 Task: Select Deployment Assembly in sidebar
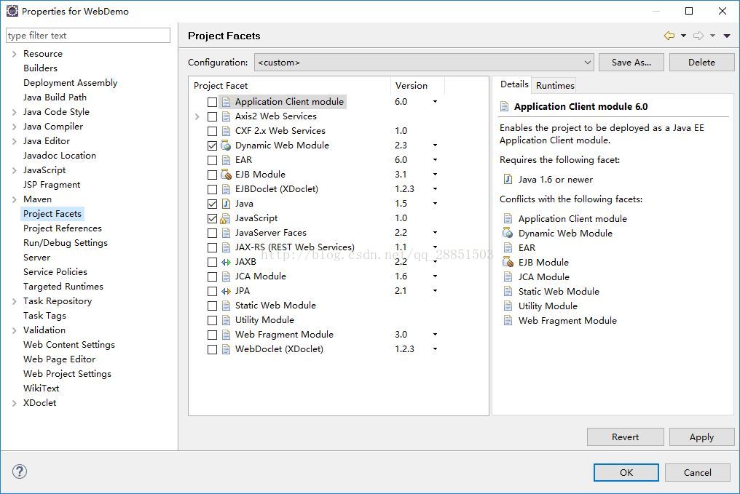click(x=71, y=82)
